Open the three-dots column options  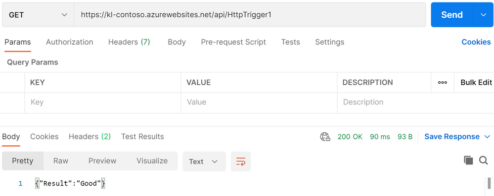click(443, 82)
